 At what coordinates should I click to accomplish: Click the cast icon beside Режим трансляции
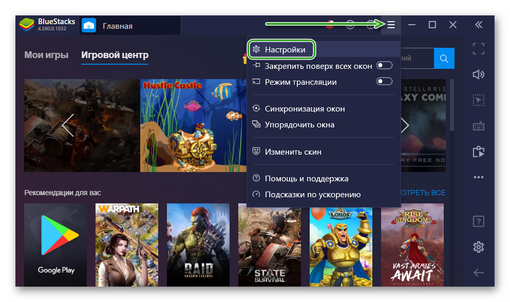(256, 81)
